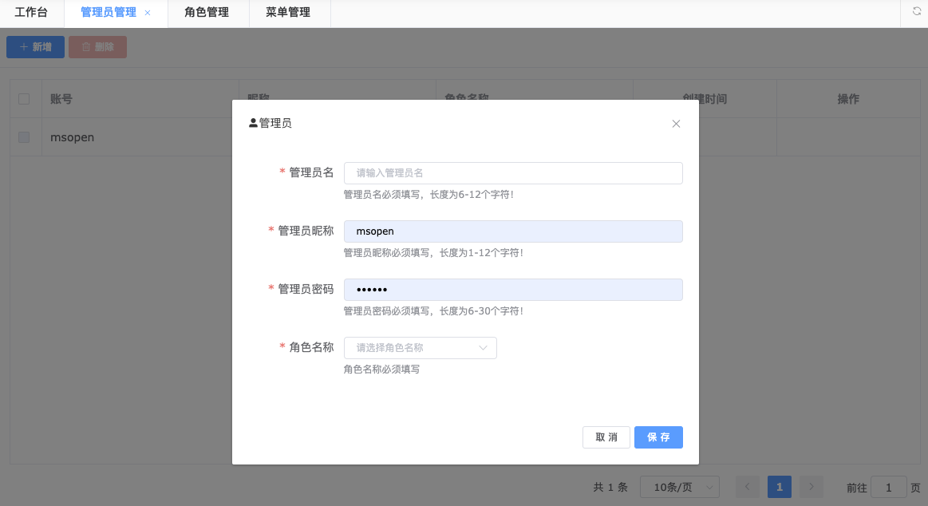Switch to the 工作台 tab
The image size is (928, 506).
tap(31, 13)
